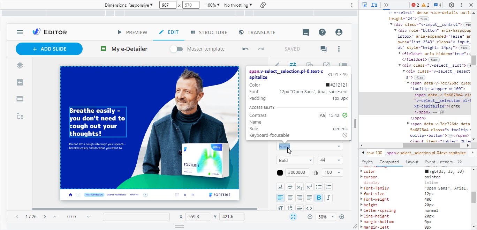
Task: Disable Bold formatting on the text
Action: tap(318, 198)
